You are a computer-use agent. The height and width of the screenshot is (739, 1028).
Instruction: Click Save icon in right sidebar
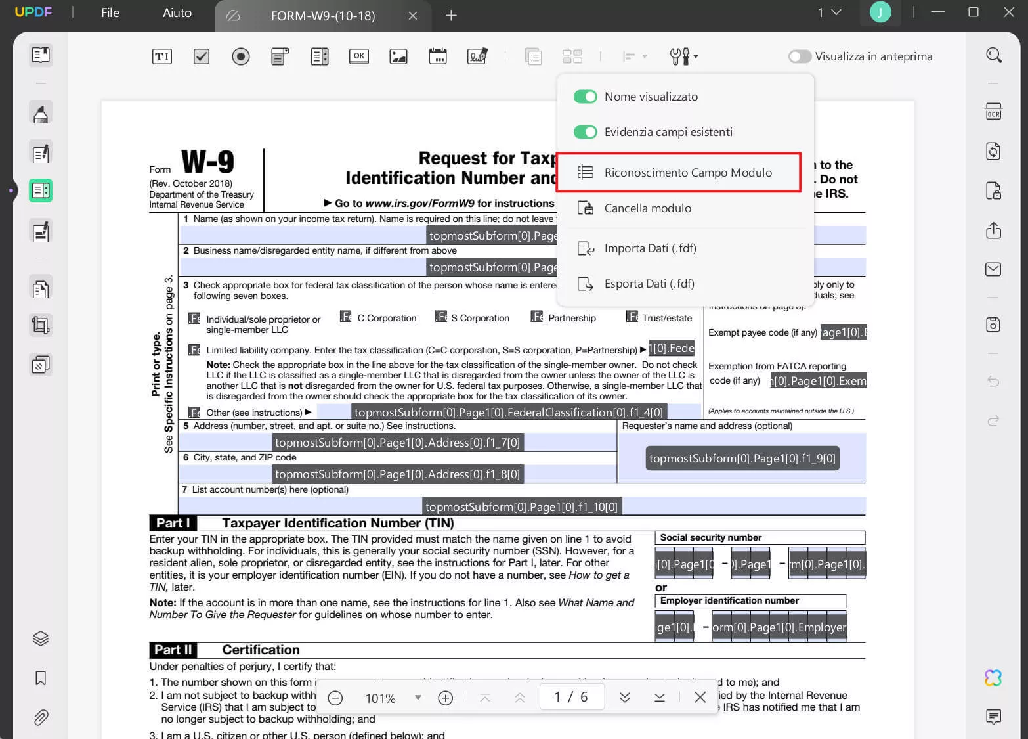tap(994, 325)
